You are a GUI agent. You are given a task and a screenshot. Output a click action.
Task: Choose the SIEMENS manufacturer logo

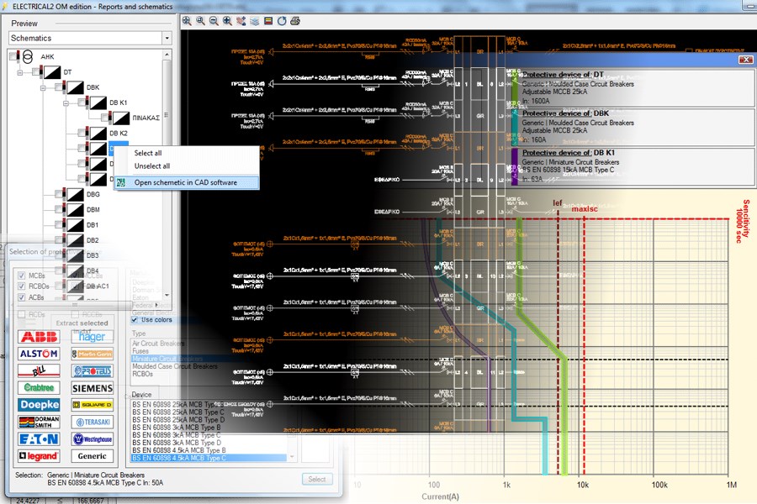(93, 388)
